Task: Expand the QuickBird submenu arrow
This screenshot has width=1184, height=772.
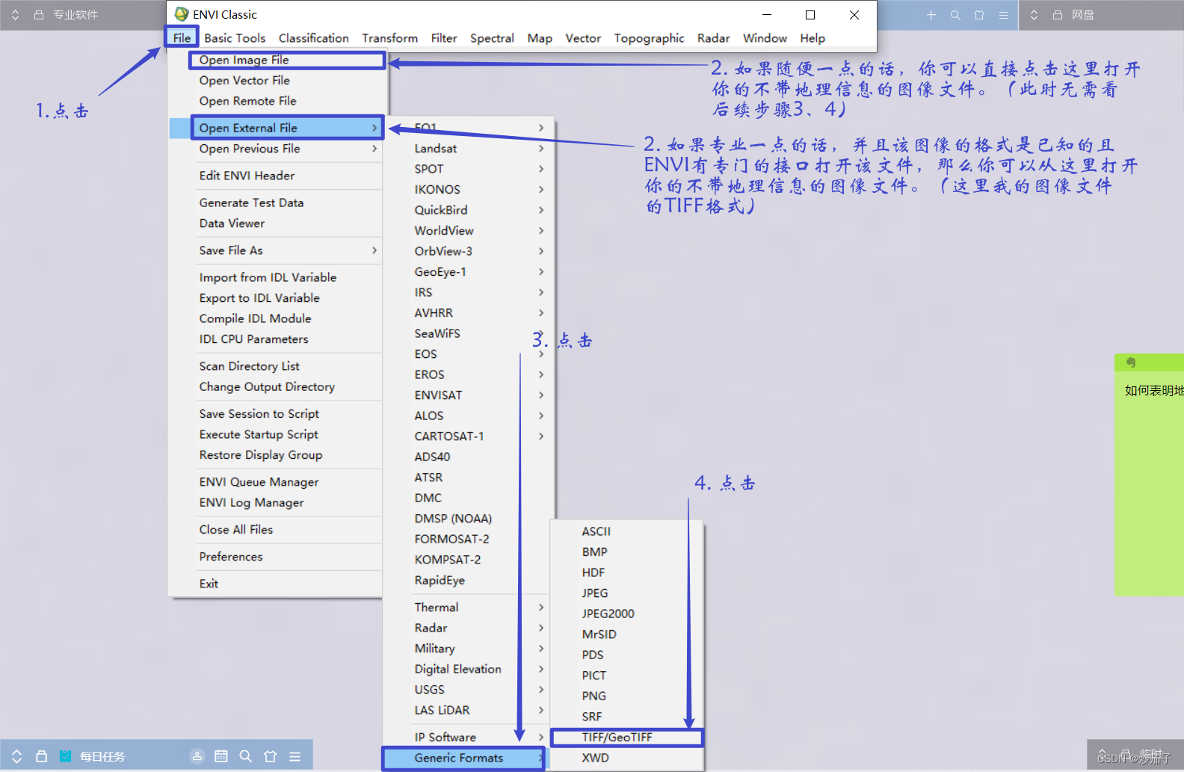Action: (x=541, y=210)
